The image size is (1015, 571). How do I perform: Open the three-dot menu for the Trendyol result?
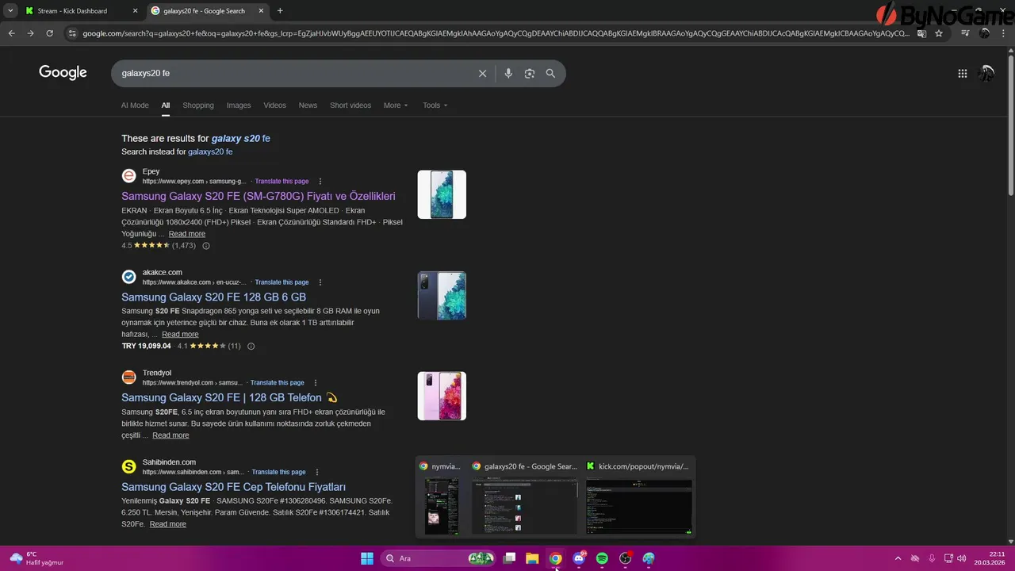point(316,383)
